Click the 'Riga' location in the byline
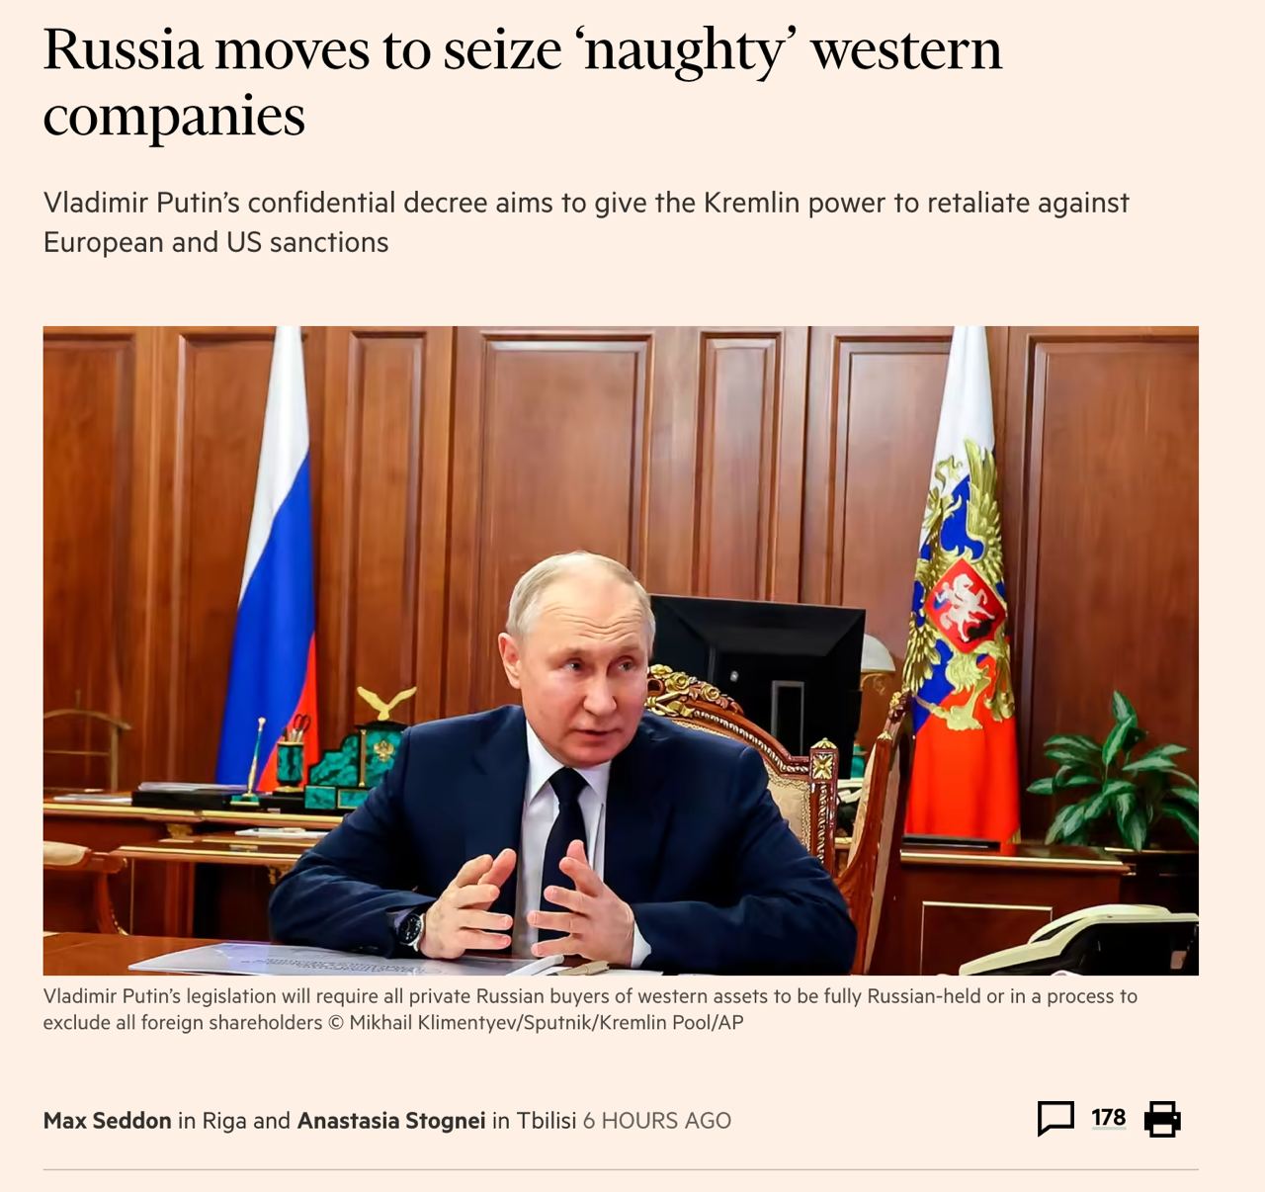The height and width of the screenshot is (1192, 1265). click(x=224, y=1121)
